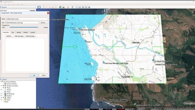Click the Point Arena Lighthouse map pin
Viewport: 195px width, 110px height.
(79, 29)
